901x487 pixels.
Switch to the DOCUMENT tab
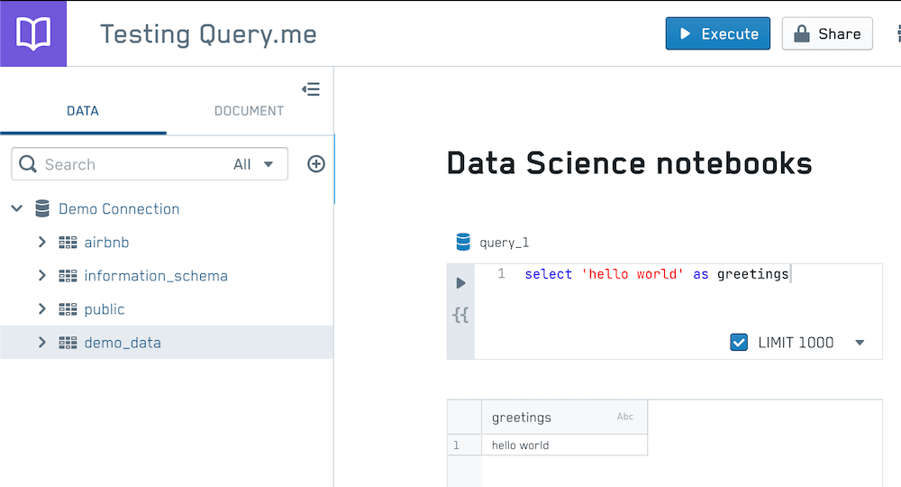249,111
